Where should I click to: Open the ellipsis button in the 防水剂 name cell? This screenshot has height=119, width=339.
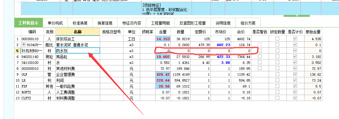point(96,51)
